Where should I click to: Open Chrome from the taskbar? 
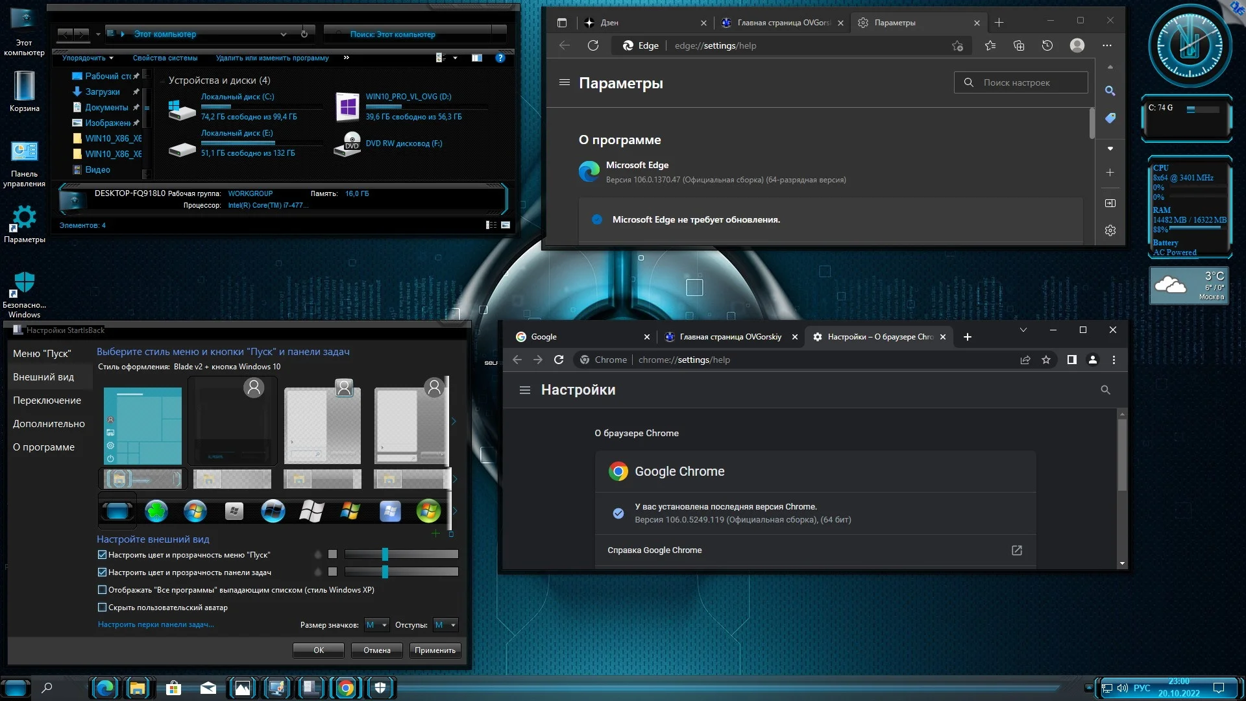(x=346, y=688)
